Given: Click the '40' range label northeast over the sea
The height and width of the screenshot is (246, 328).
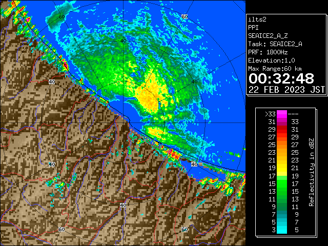Looking at the screenshot, I should tap(195, 81).
